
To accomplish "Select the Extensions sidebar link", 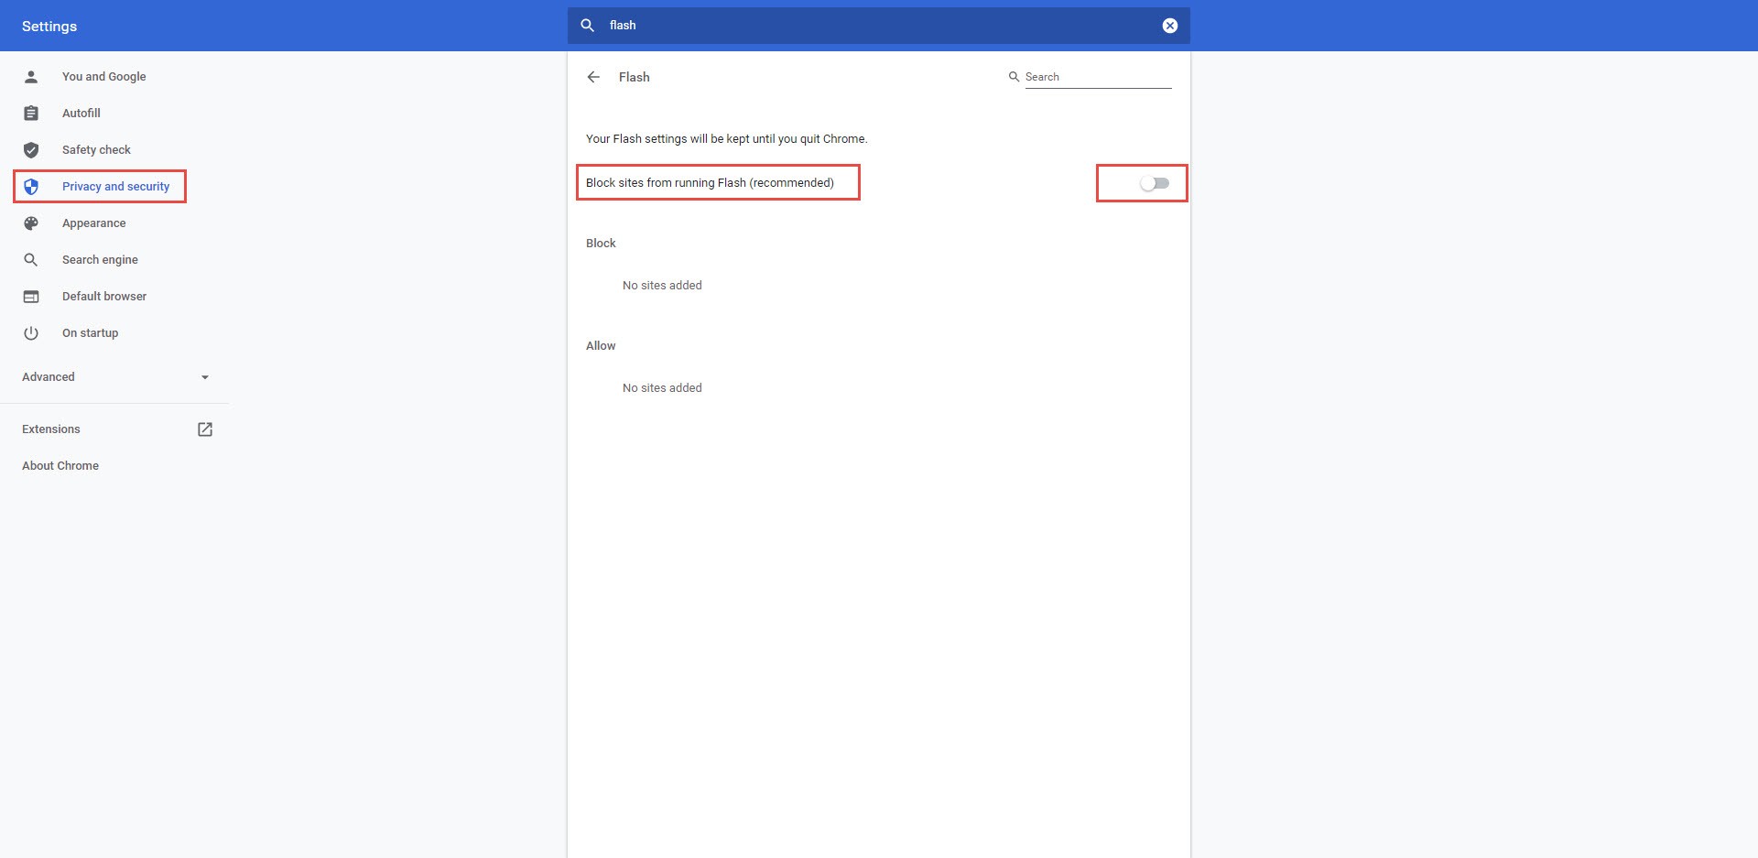I will click(51, 429).
